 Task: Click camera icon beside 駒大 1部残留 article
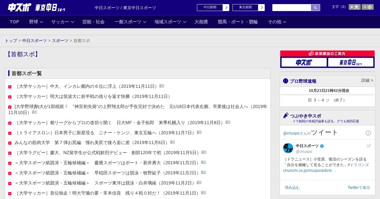click(x=35, y=112)
